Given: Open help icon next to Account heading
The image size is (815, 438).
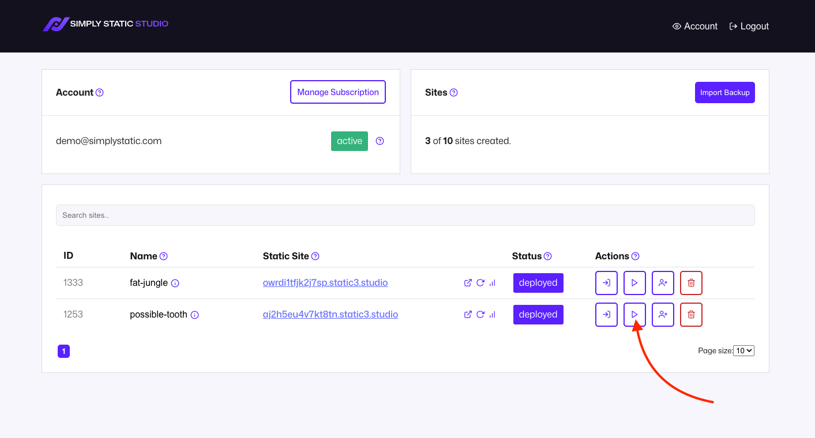Looking at the screenshot, I should [x=100, y=92].
